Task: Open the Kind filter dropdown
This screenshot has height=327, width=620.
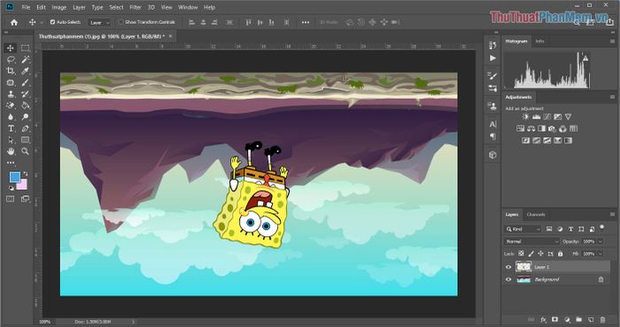Action: coord(523,229)
